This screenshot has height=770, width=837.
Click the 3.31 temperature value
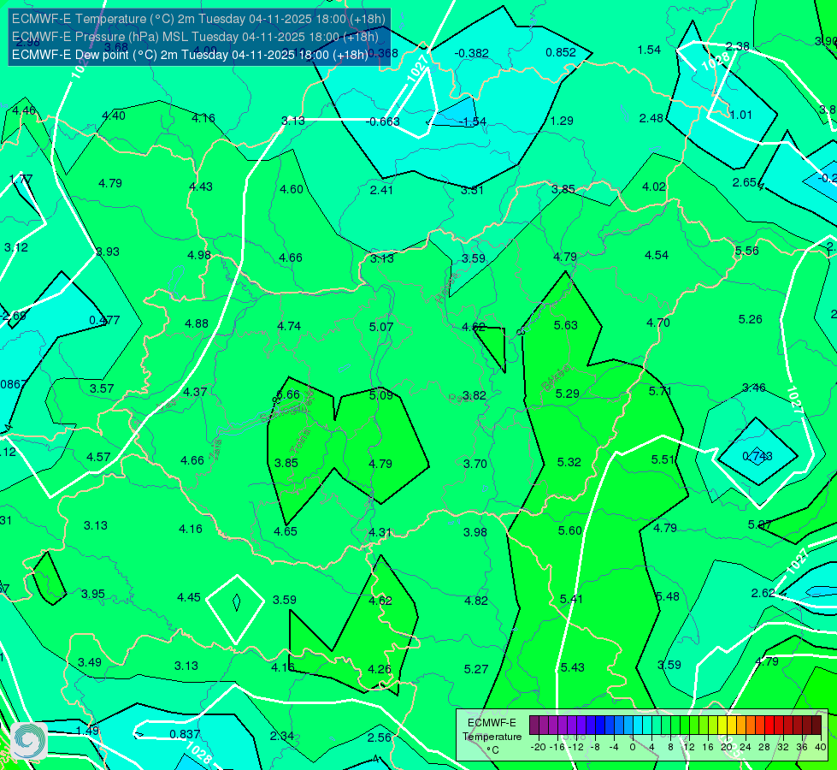click(x=473, y=190)
